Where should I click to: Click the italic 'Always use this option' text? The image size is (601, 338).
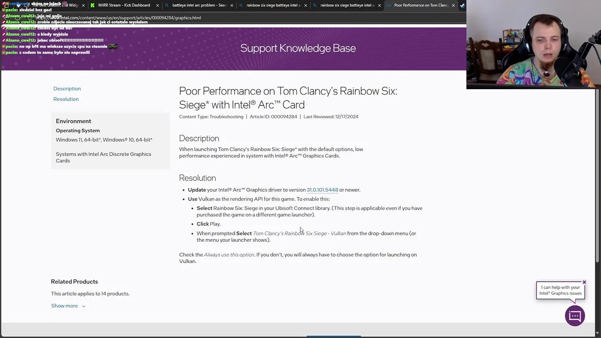pos(229,254)
